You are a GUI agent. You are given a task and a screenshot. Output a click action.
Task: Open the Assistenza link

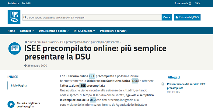pyautogui.click(x=13, y=3)
